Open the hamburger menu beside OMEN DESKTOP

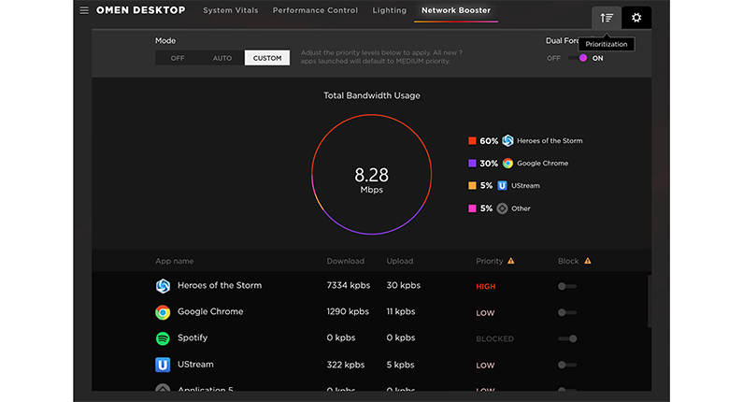tap(84, 10)
